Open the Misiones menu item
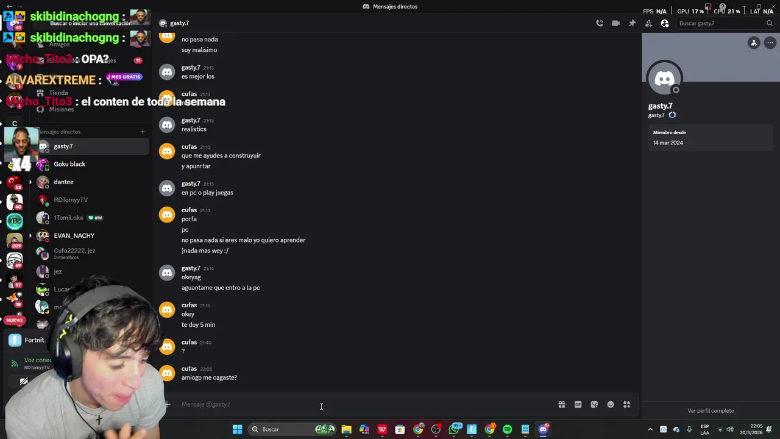Viewport: 780px width, 439px height. pyautogui.click(x=61, y=109)
